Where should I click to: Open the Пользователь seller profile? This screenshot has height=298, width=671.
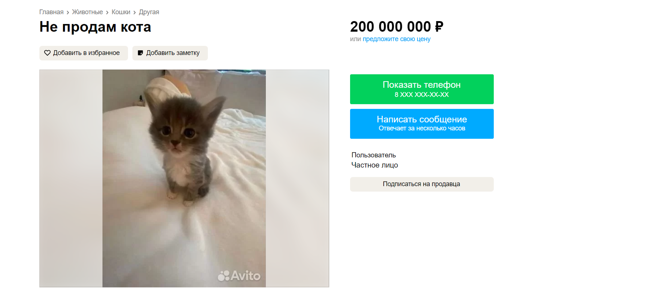[373, 155]
